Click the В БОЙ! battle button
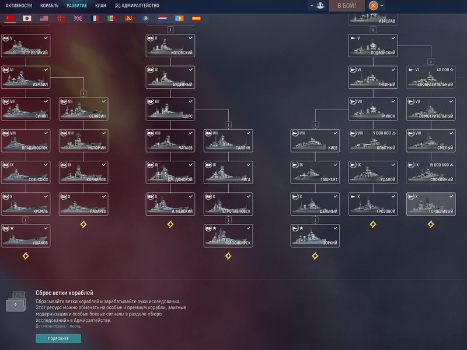 347,5
